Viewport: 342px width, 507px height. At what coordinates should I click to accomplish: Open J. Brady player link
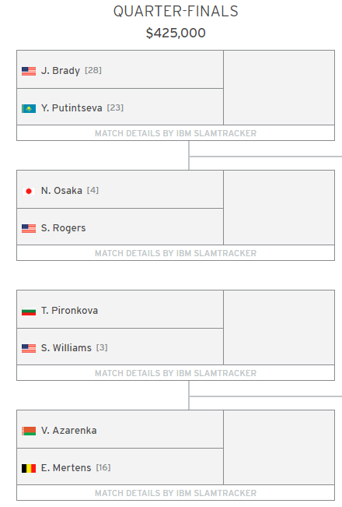coord(61,71)
